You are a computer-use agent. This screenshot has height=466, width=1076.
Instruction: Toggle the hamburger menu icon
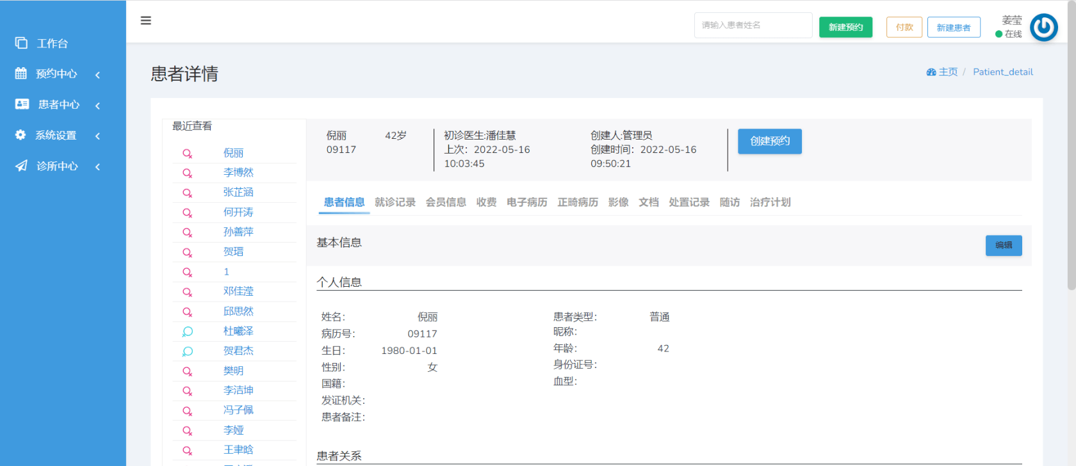146,20
